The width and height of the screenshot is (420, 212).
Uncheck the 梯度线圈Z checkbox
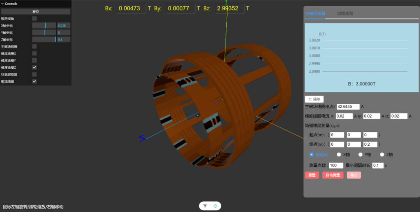tap(34, 67)
